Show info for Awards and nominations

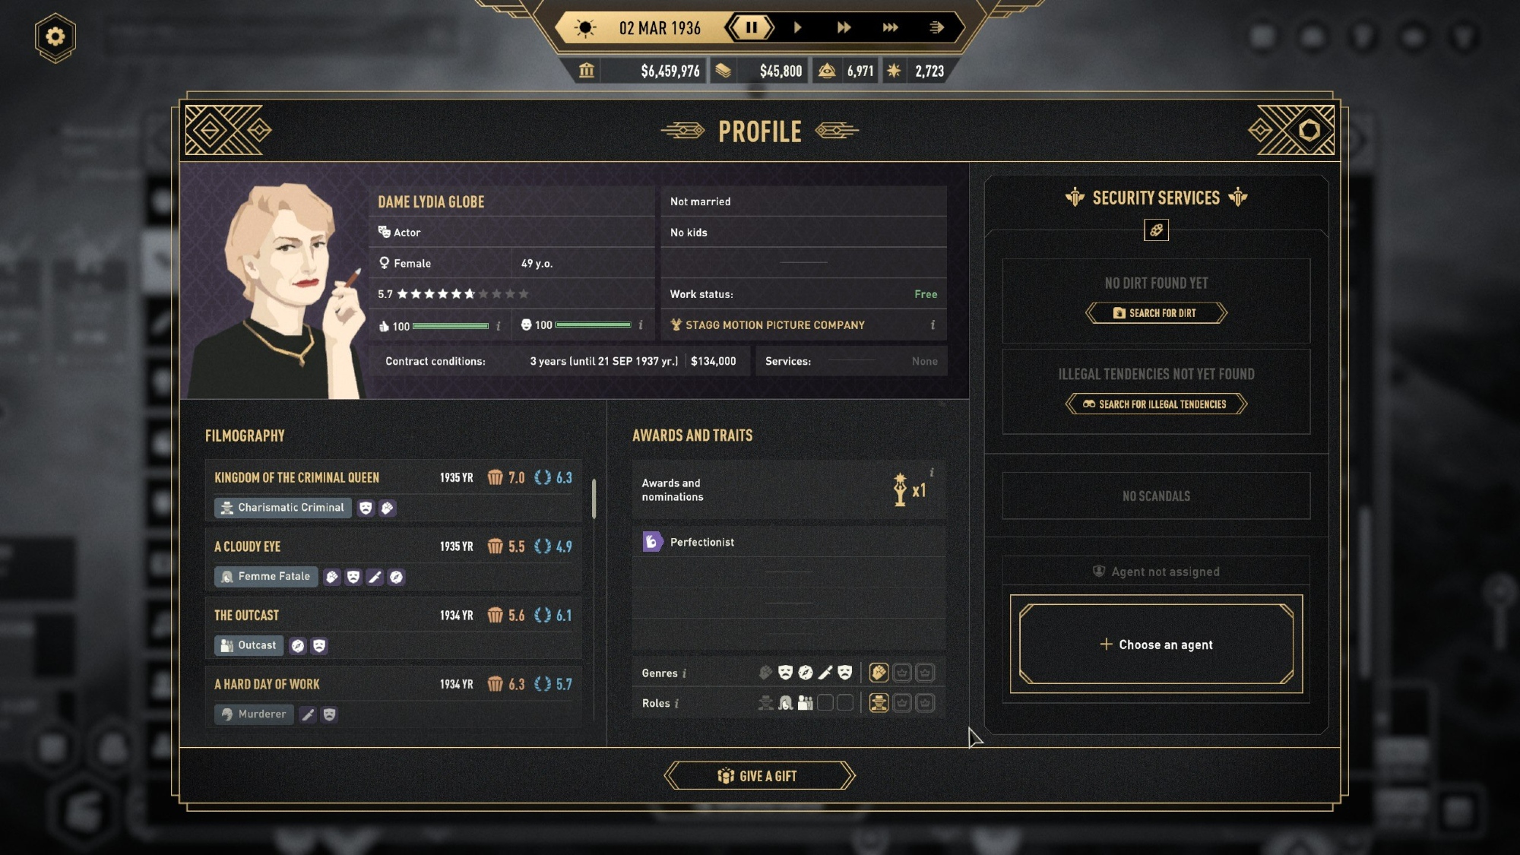(932, 473)
